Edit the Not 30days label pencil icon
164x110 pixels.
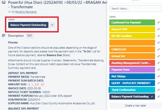pyautogui.click(x=159, y=76)
